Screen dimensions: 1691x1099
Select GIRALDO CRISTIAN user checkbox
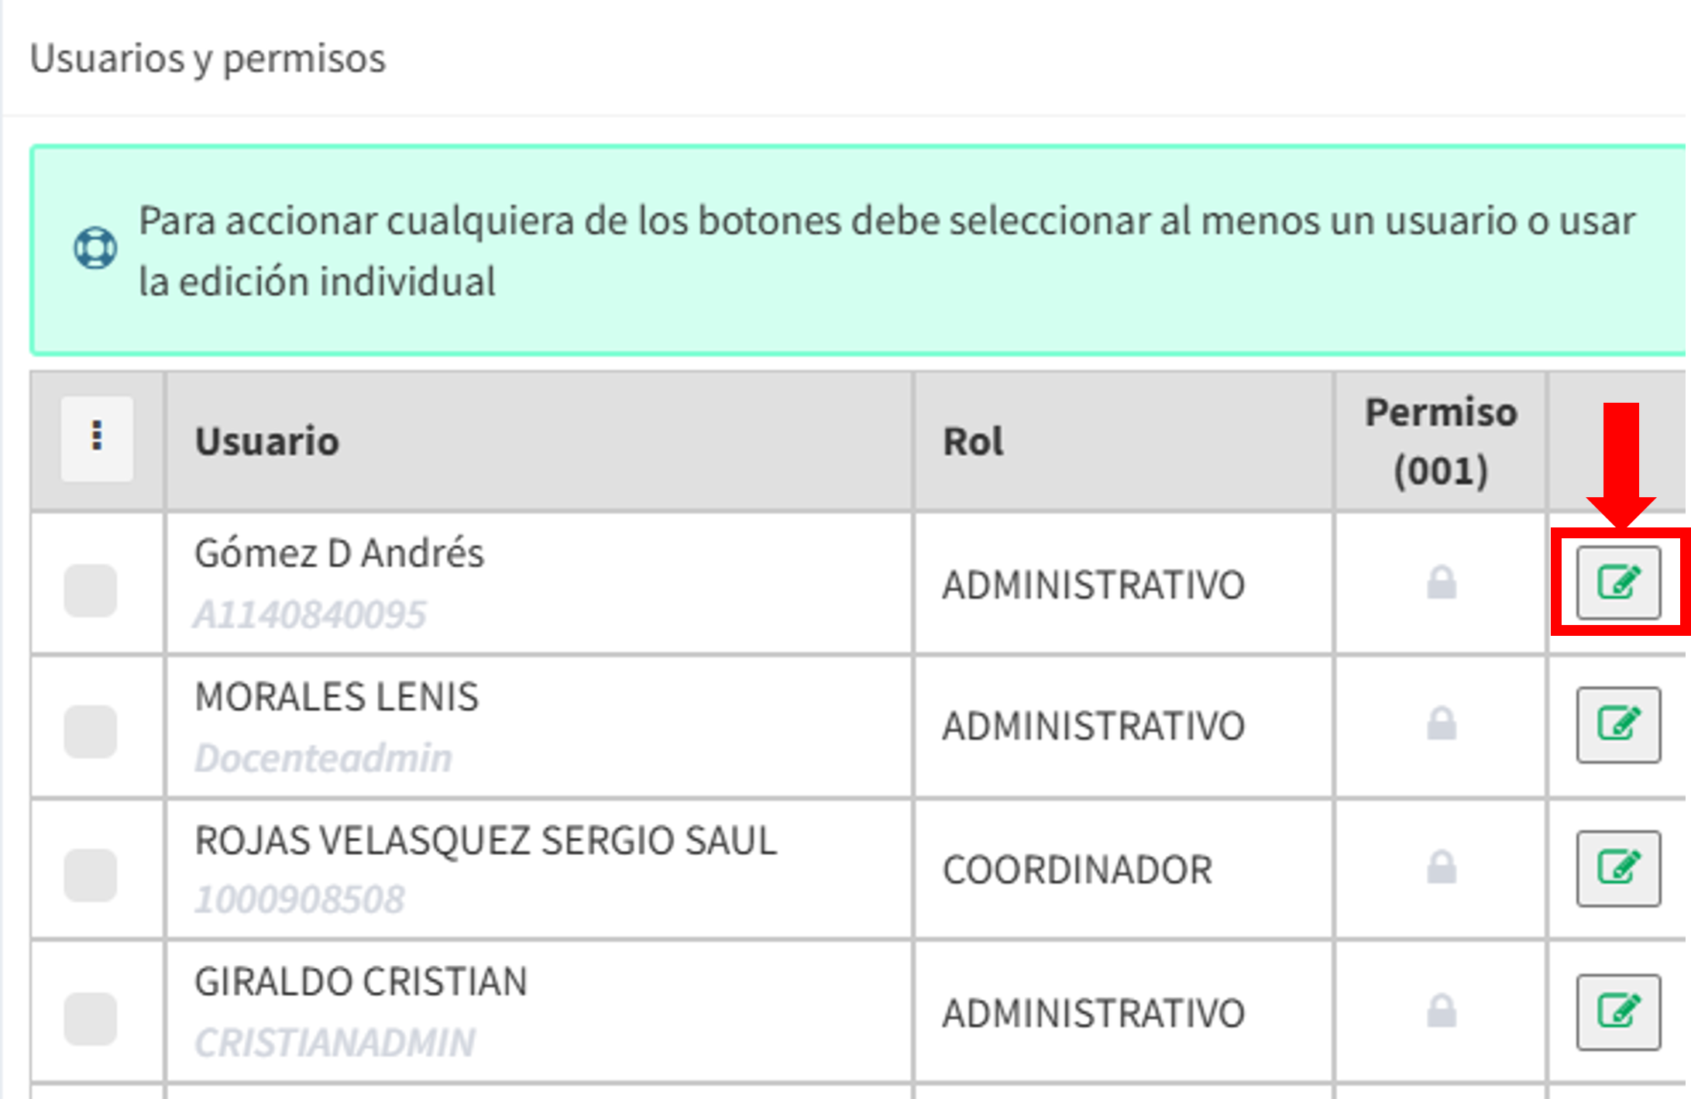click(x=91, y=1018)
